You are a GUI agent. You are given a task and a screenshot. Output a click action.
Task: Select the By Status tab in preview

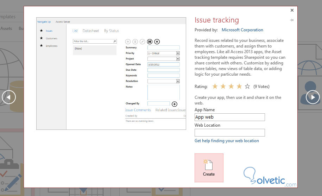[112, 31]
